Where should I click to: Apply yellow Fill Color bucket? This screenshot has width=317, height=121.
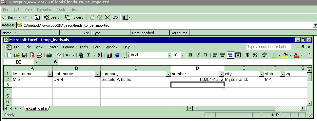[x=285, y=55]
